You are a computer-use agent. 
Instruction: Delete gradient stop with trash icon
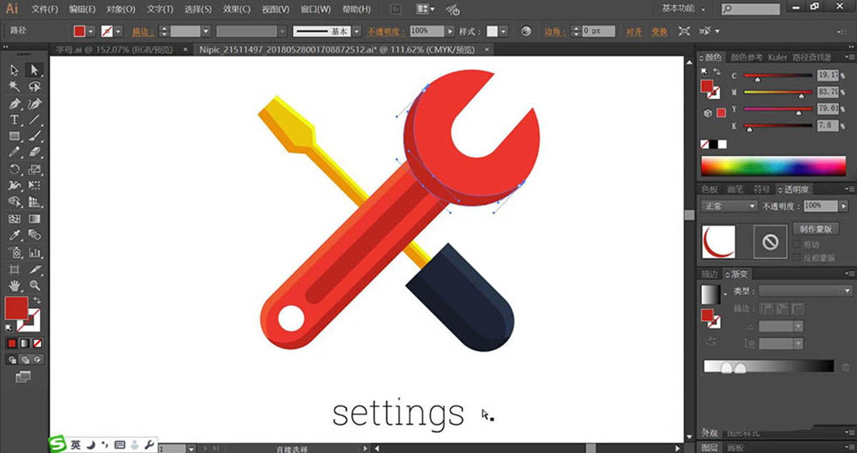[x=846, y=367]
